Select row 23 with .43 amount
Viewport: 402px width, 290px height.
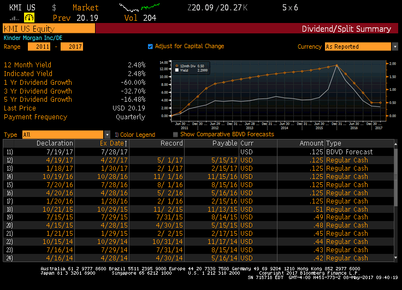(x=199, y=250)
